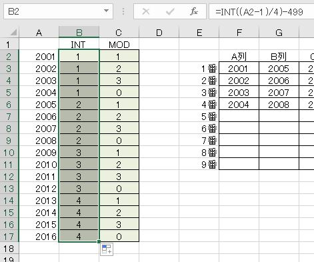
Task: Click the A列 label cell
Action: [x=239, y=57]
